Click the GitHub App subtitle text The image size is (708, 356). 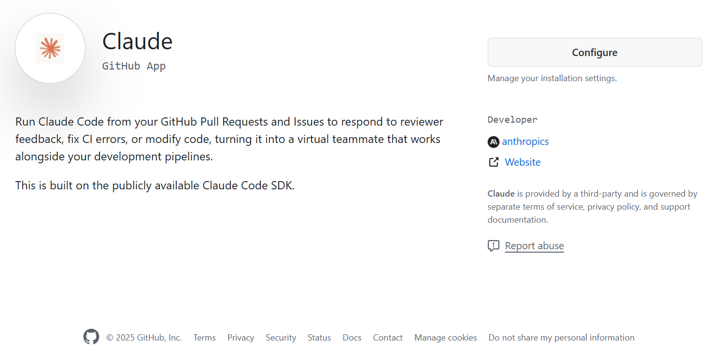point(134,66)
